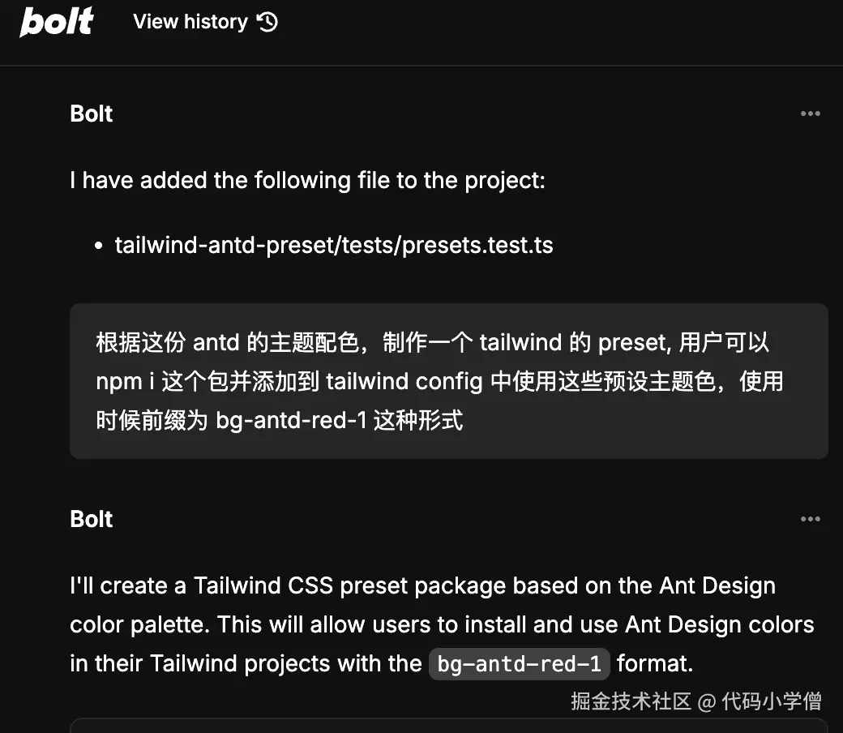Click the second Bolt sender name
Viewport: 843px width, 733px height.
coord(91,519)
